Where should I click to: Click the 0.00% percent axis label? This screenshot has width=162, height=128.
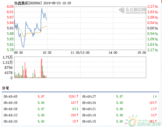pos(153,28)
